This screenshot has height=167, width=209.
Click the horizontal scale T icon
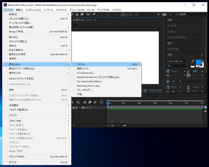188,88
